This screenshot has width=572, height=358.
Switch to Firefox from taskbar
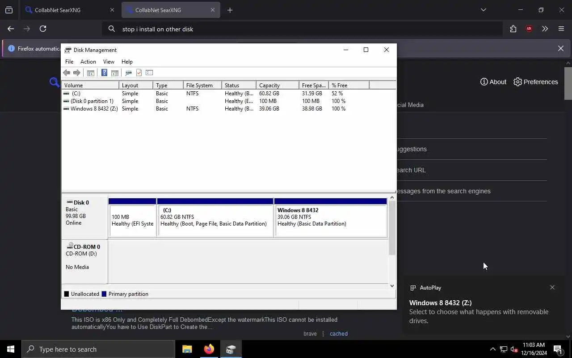point(209,349)
